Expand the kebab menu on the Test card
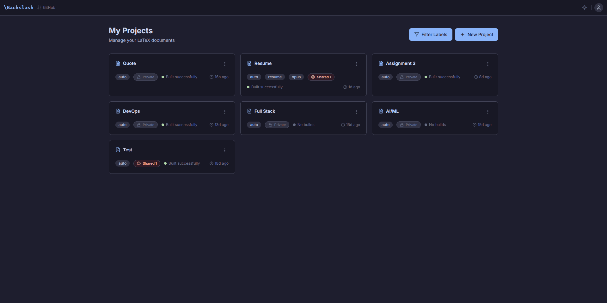The image size is (607, 303). (x=224, y=150)
